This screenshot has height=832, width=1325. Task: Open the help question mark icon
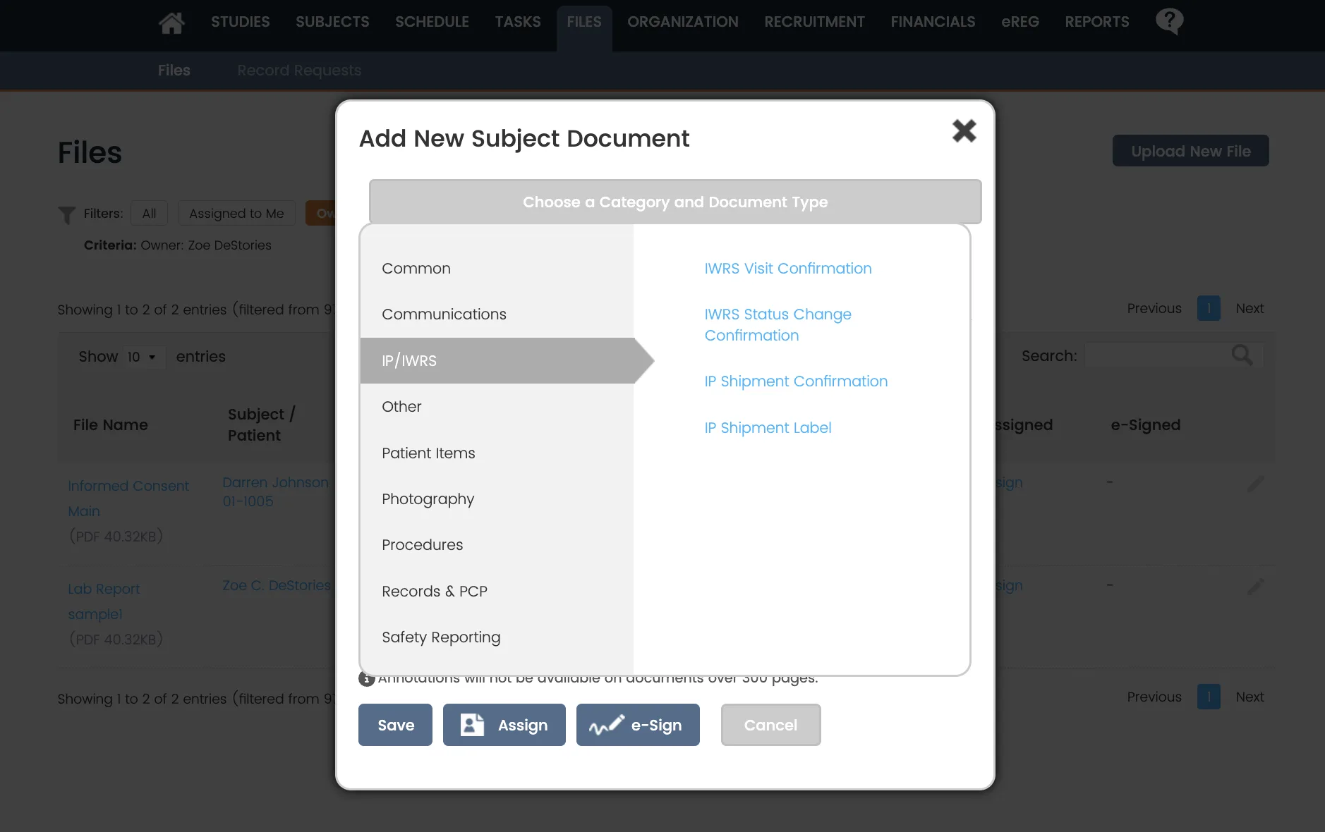click(1169, 21)
